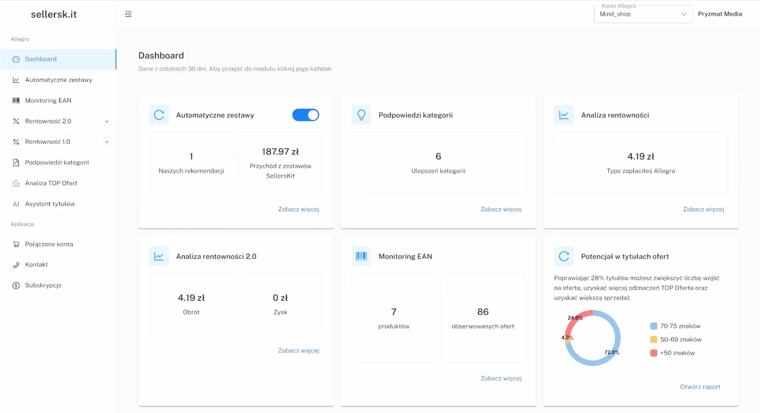This screenshot has width=760, height=413.
Task: Expand the Rentowność 2.0 submenu chevron
Action: [107, 121]
